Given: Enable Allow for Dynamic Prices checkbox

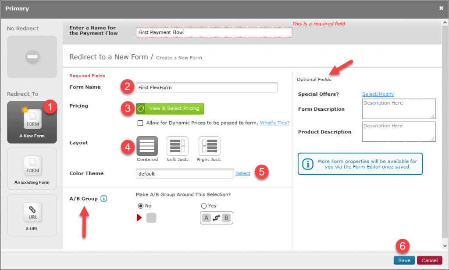Looking at the screenshot, I should point(140,123).
